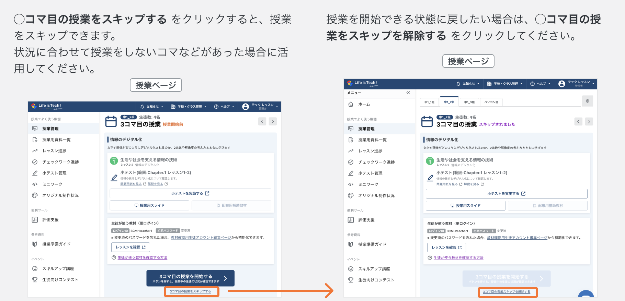Click question mark icon before 生徒が使う教材を確認する方法 left
The width and height of the screenshot is (625, 301).
point(114,257)
